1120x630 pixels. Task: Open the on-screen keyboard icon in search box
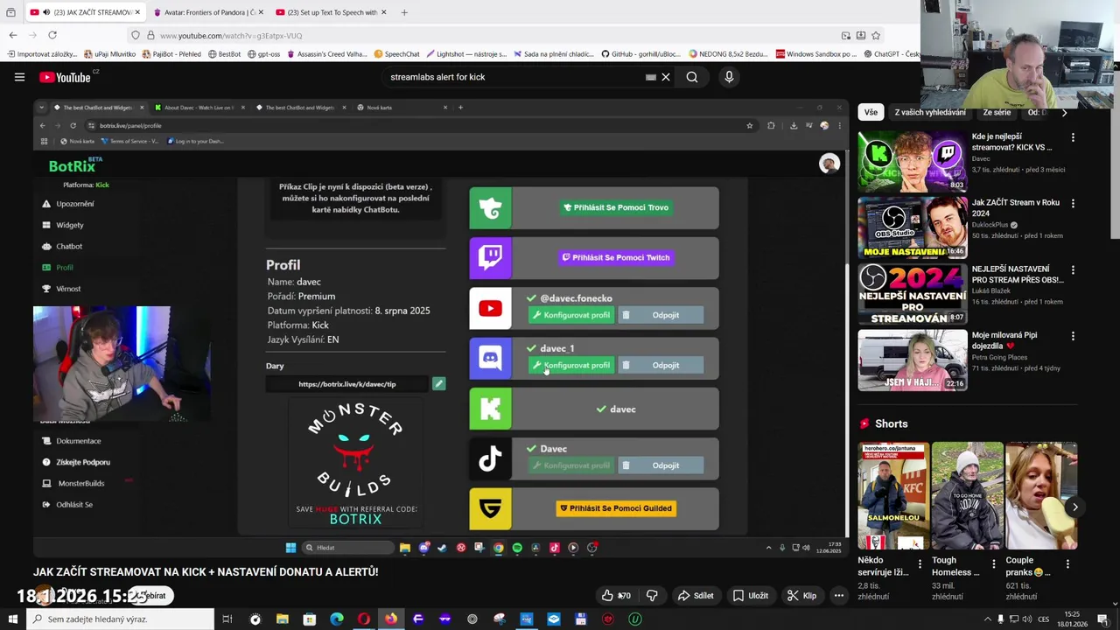point(651,77)
